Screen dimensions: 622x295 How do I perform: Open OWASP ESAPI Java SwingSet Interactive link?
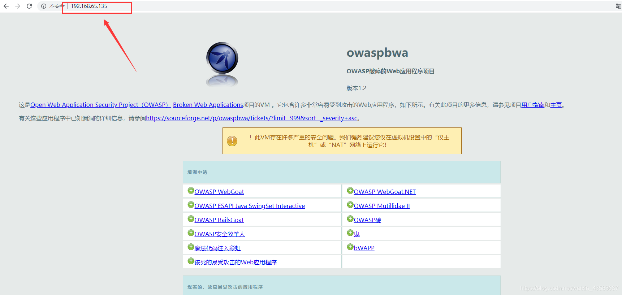click(250, 206)
